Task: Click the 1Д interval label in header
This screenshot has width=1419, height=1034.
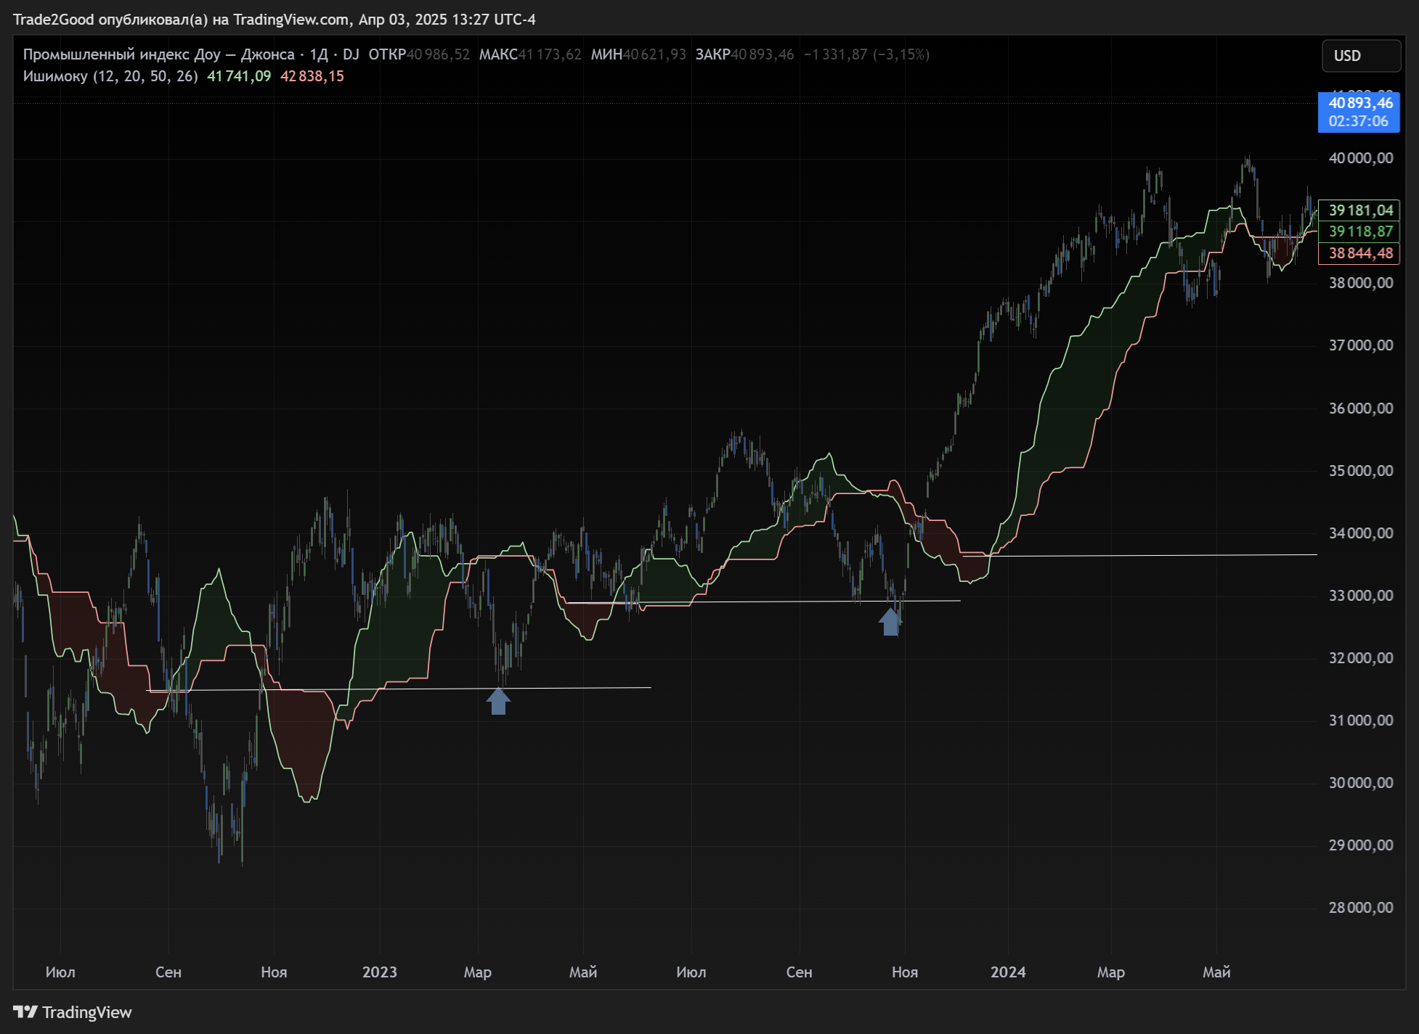Action: (319, 54)
